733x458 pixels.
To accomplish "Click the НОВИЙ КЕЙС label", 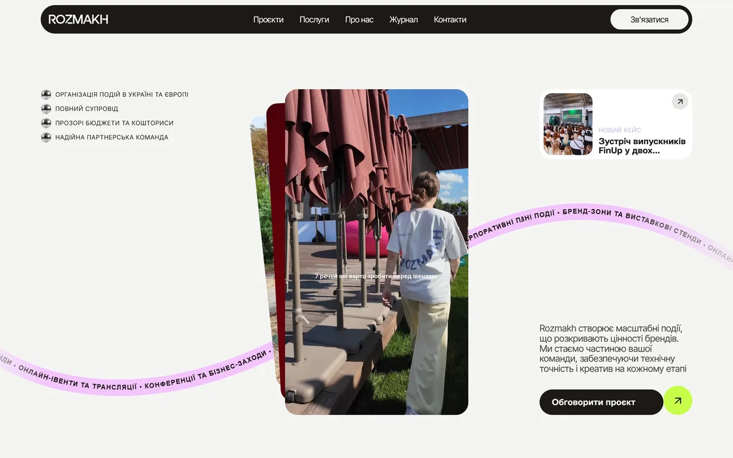I will [620, 130].
